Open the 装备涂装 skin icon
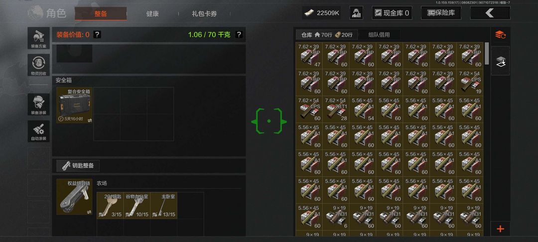The image size is (538, 242). coord(38,104)
